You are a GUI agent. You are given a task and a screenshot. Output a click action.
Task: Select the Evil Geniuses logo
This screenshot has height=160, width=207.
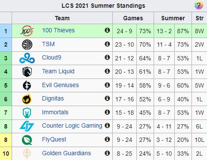(x=27, y=85)
